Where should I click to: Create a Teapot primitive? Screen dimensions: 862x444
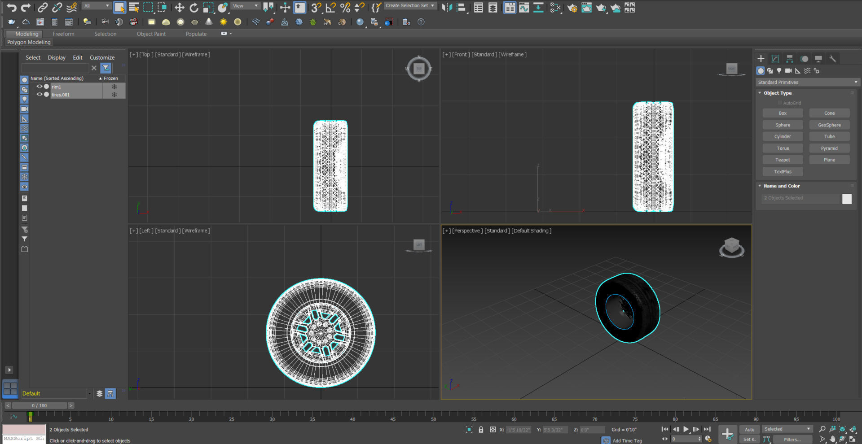coord(783,160)
